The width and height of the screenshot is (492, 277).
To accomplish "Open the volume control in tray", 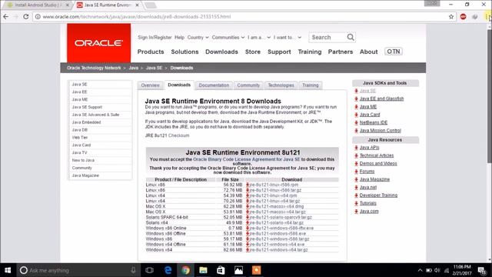I will pos(437,270).
